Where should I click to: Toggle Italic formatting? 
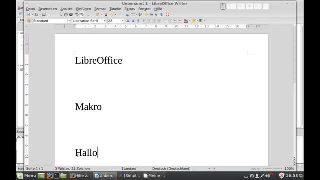pos(133,21)
